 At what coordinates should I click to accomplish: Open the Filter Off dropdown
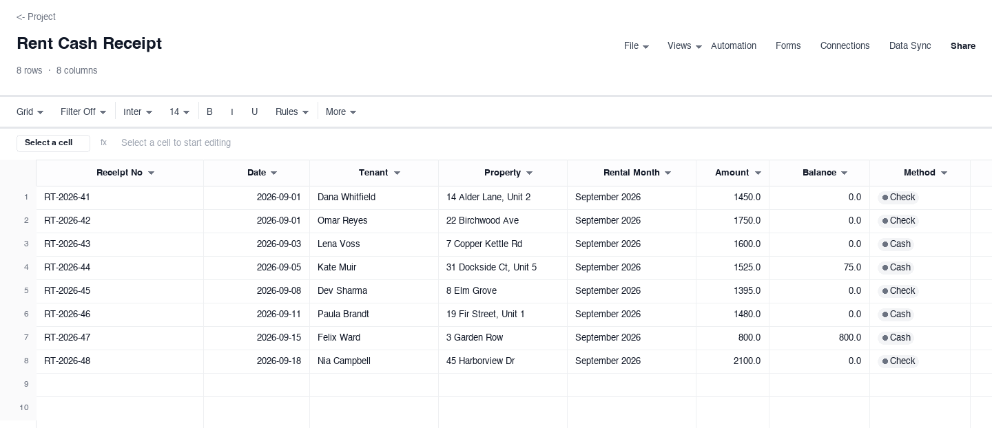tap(83, 112)
